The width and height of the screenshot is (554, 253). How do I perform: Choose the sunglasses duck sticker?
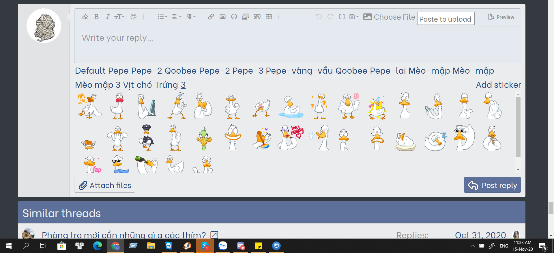[120, 164]
